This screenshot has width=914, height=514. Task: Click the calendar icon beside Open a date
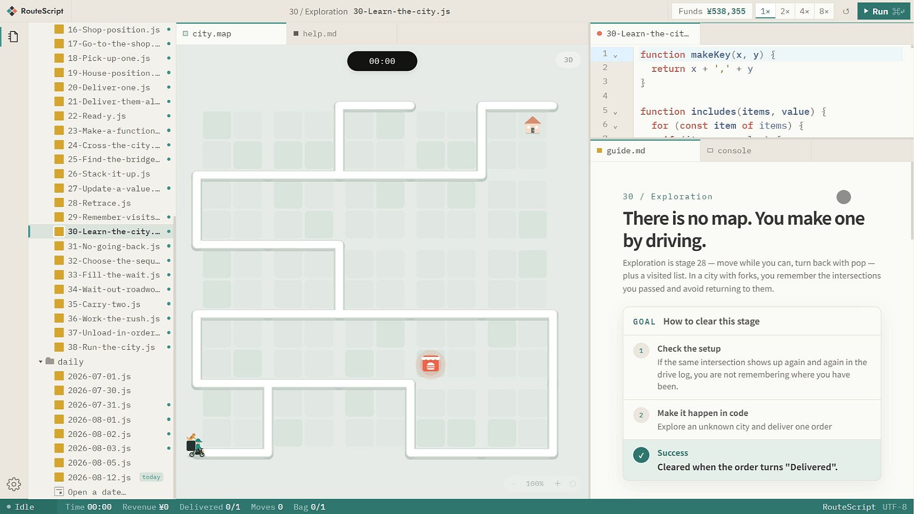59,492
